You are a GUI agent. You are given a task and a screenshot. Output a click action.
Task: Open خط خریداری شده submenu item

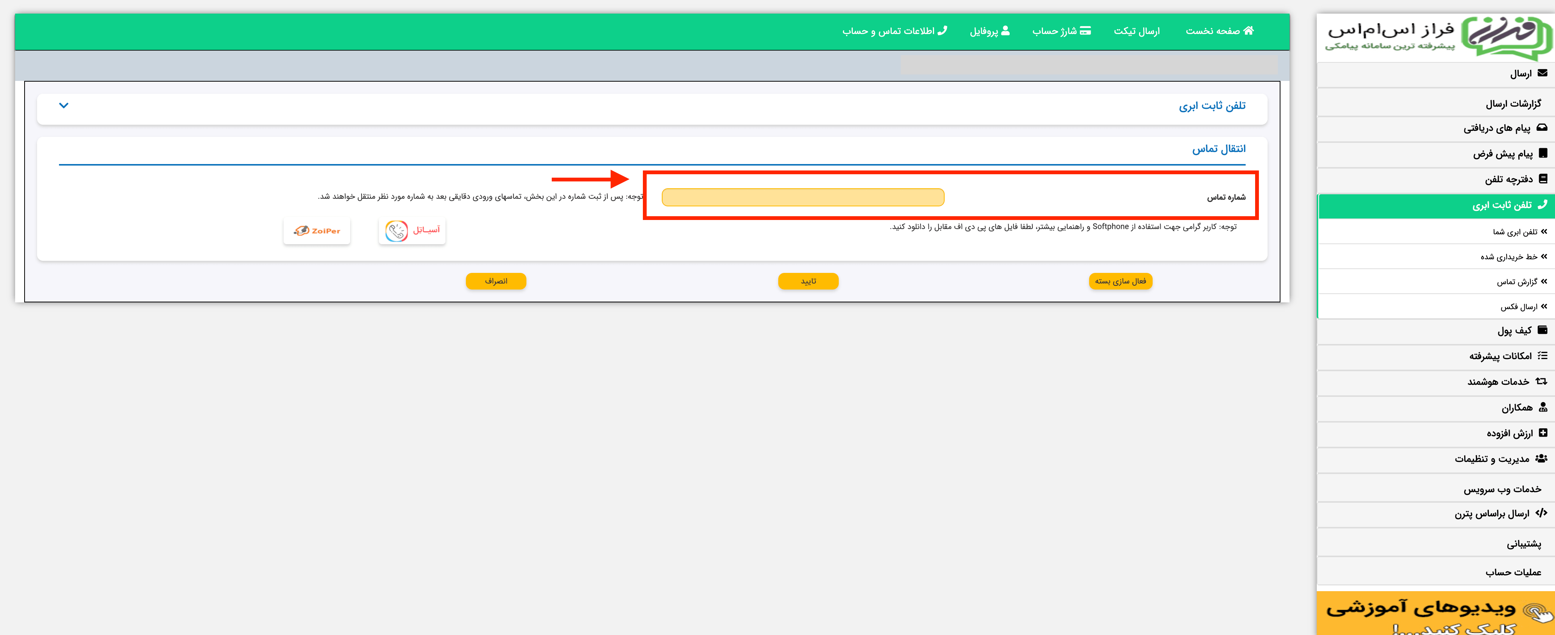(x=1437, y=257)
